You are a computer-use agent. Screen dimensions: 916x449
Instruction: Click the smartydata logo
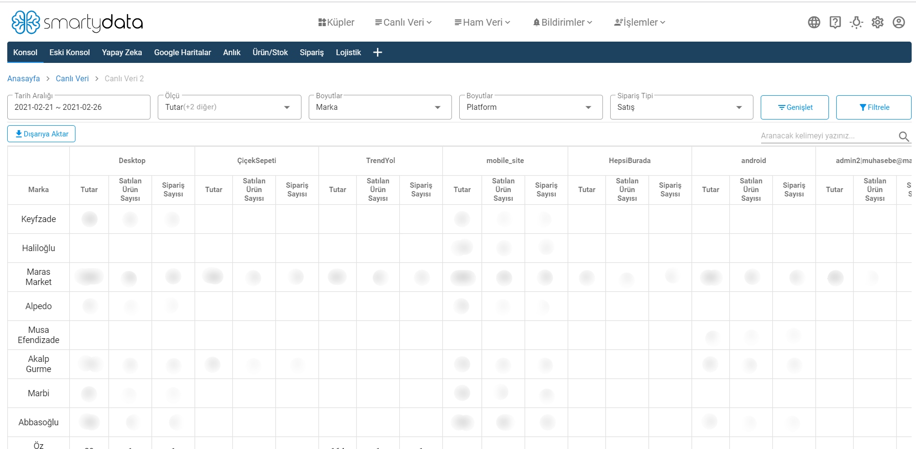(x=77, y=22)
